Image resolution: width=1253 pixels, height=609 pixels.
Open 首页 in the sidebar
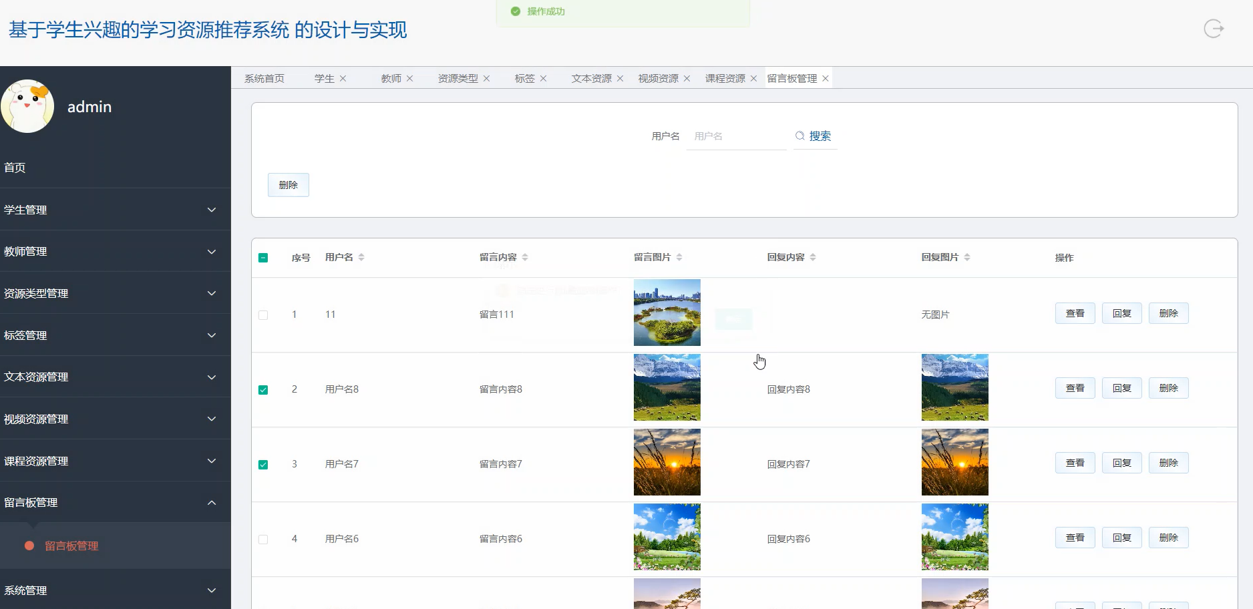115,168
